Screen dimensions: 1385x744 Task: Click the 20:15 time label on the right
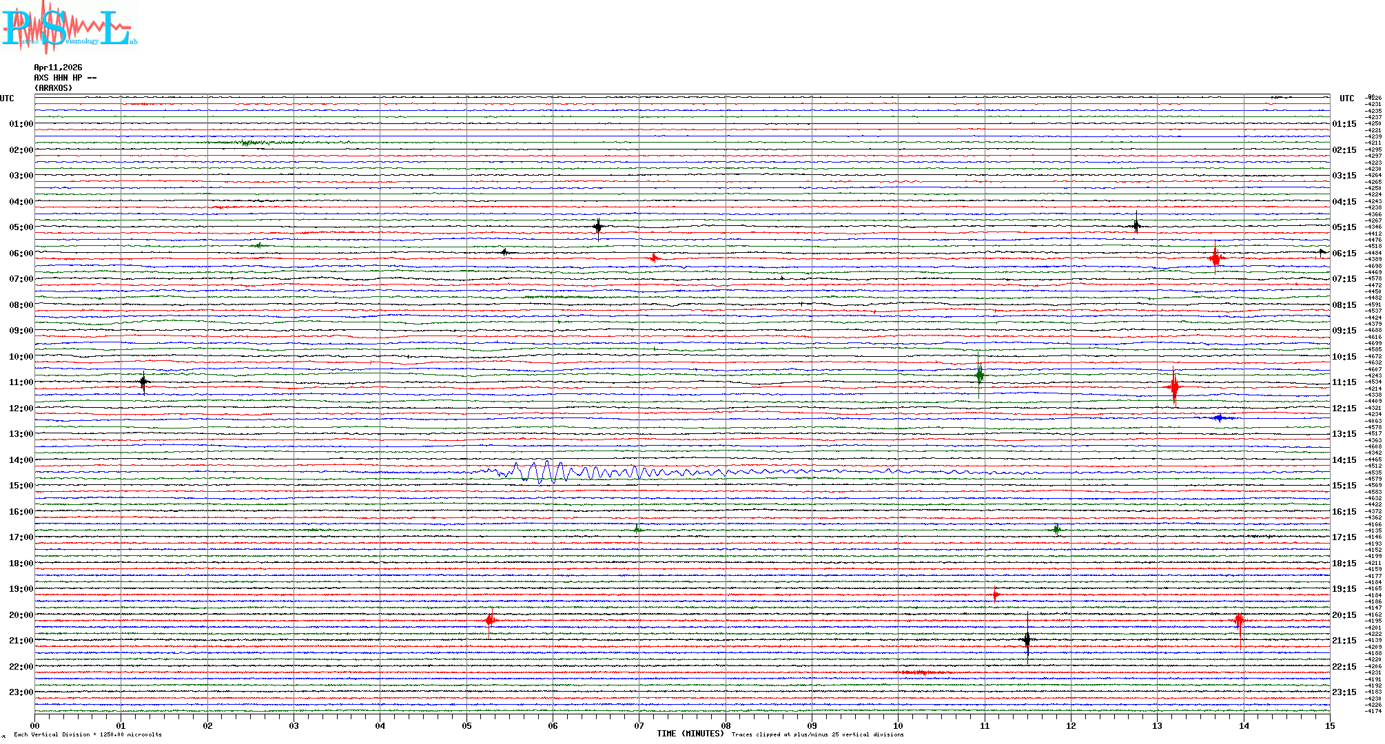[1344, 615]
